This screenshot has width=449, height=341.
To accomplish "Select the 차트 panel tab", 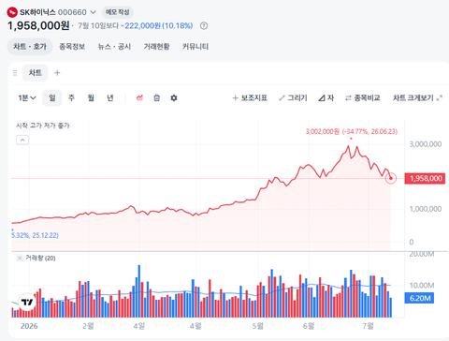I will [x=35, y=73].
